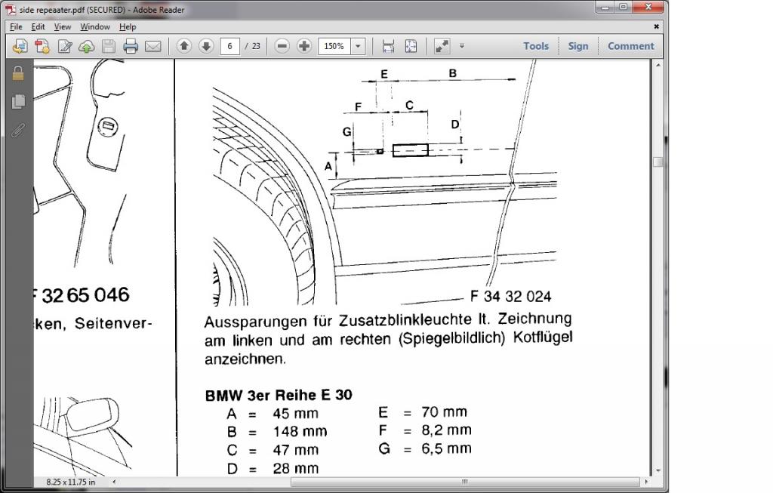View security settings via padlock icon
The width and height of the screenshot is (773, 493).
pos(19,73)
